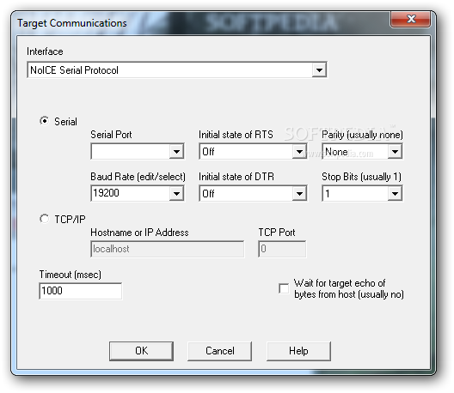This screenshot has width=454, height=393.
Task: Click the Baud Rate value 19200
Action: 107,193
